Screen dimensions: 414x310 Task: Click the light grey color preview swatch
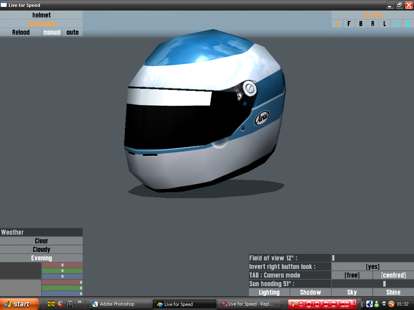point(21,288)
